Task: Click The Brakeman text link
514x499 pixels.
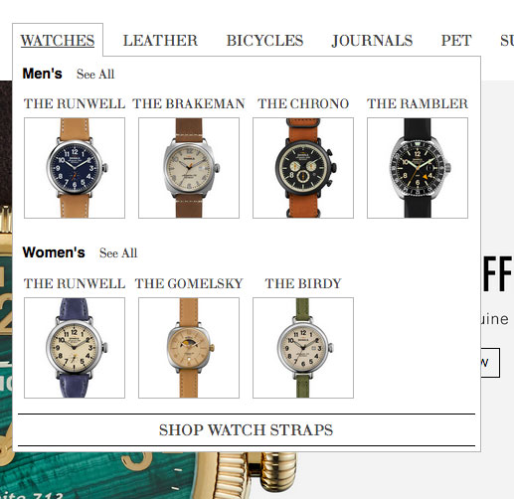Action: pos(189,103)
